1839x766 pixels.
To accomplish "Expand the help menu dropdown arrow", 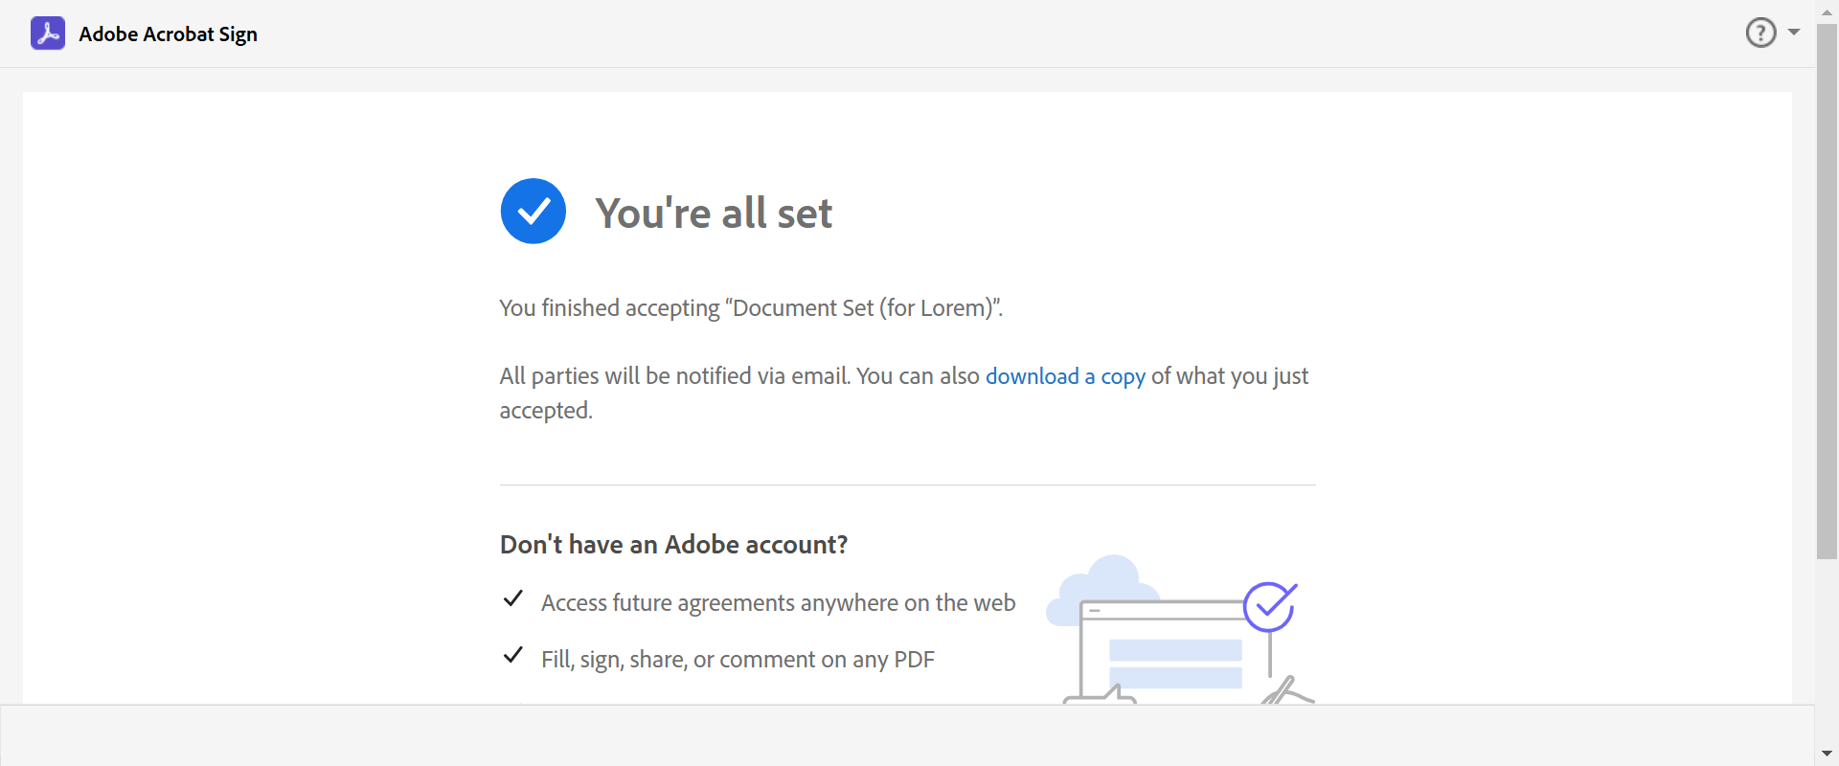I will 1794,33.
